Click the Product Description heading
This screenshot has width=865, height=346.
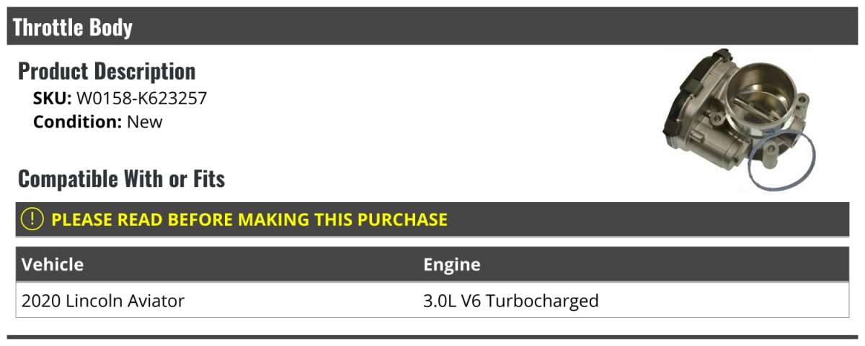pyautogui.click(x=107, y=71)
